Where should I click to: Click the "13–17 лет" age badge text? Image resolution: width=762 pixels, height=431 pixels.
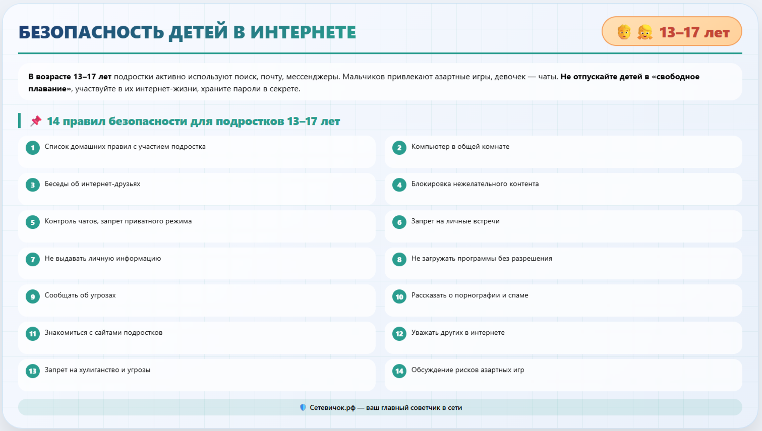(694, 32)
